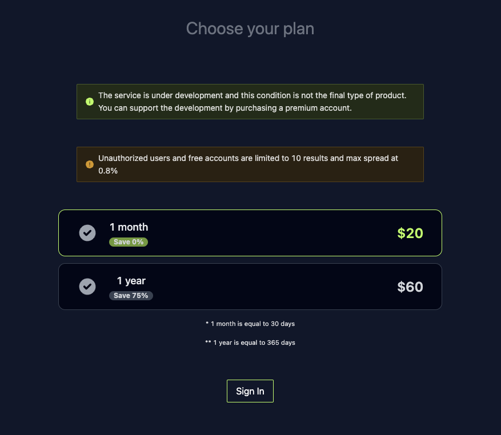
Task: Click the green info icon in notice
Action: pyautogui.click(x=90, y=102)
